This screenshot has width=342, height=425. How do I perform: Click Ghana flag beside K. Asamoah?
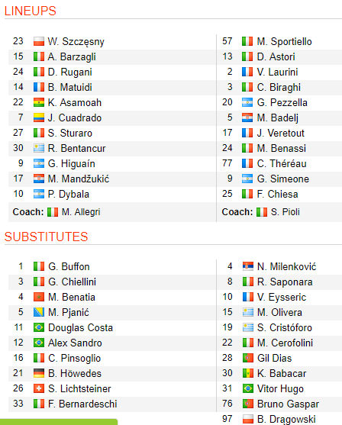point(39,102)
